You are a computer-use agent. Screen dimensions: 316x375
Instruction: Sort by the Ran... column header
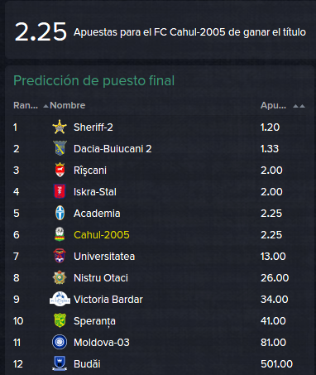(26, 105)
